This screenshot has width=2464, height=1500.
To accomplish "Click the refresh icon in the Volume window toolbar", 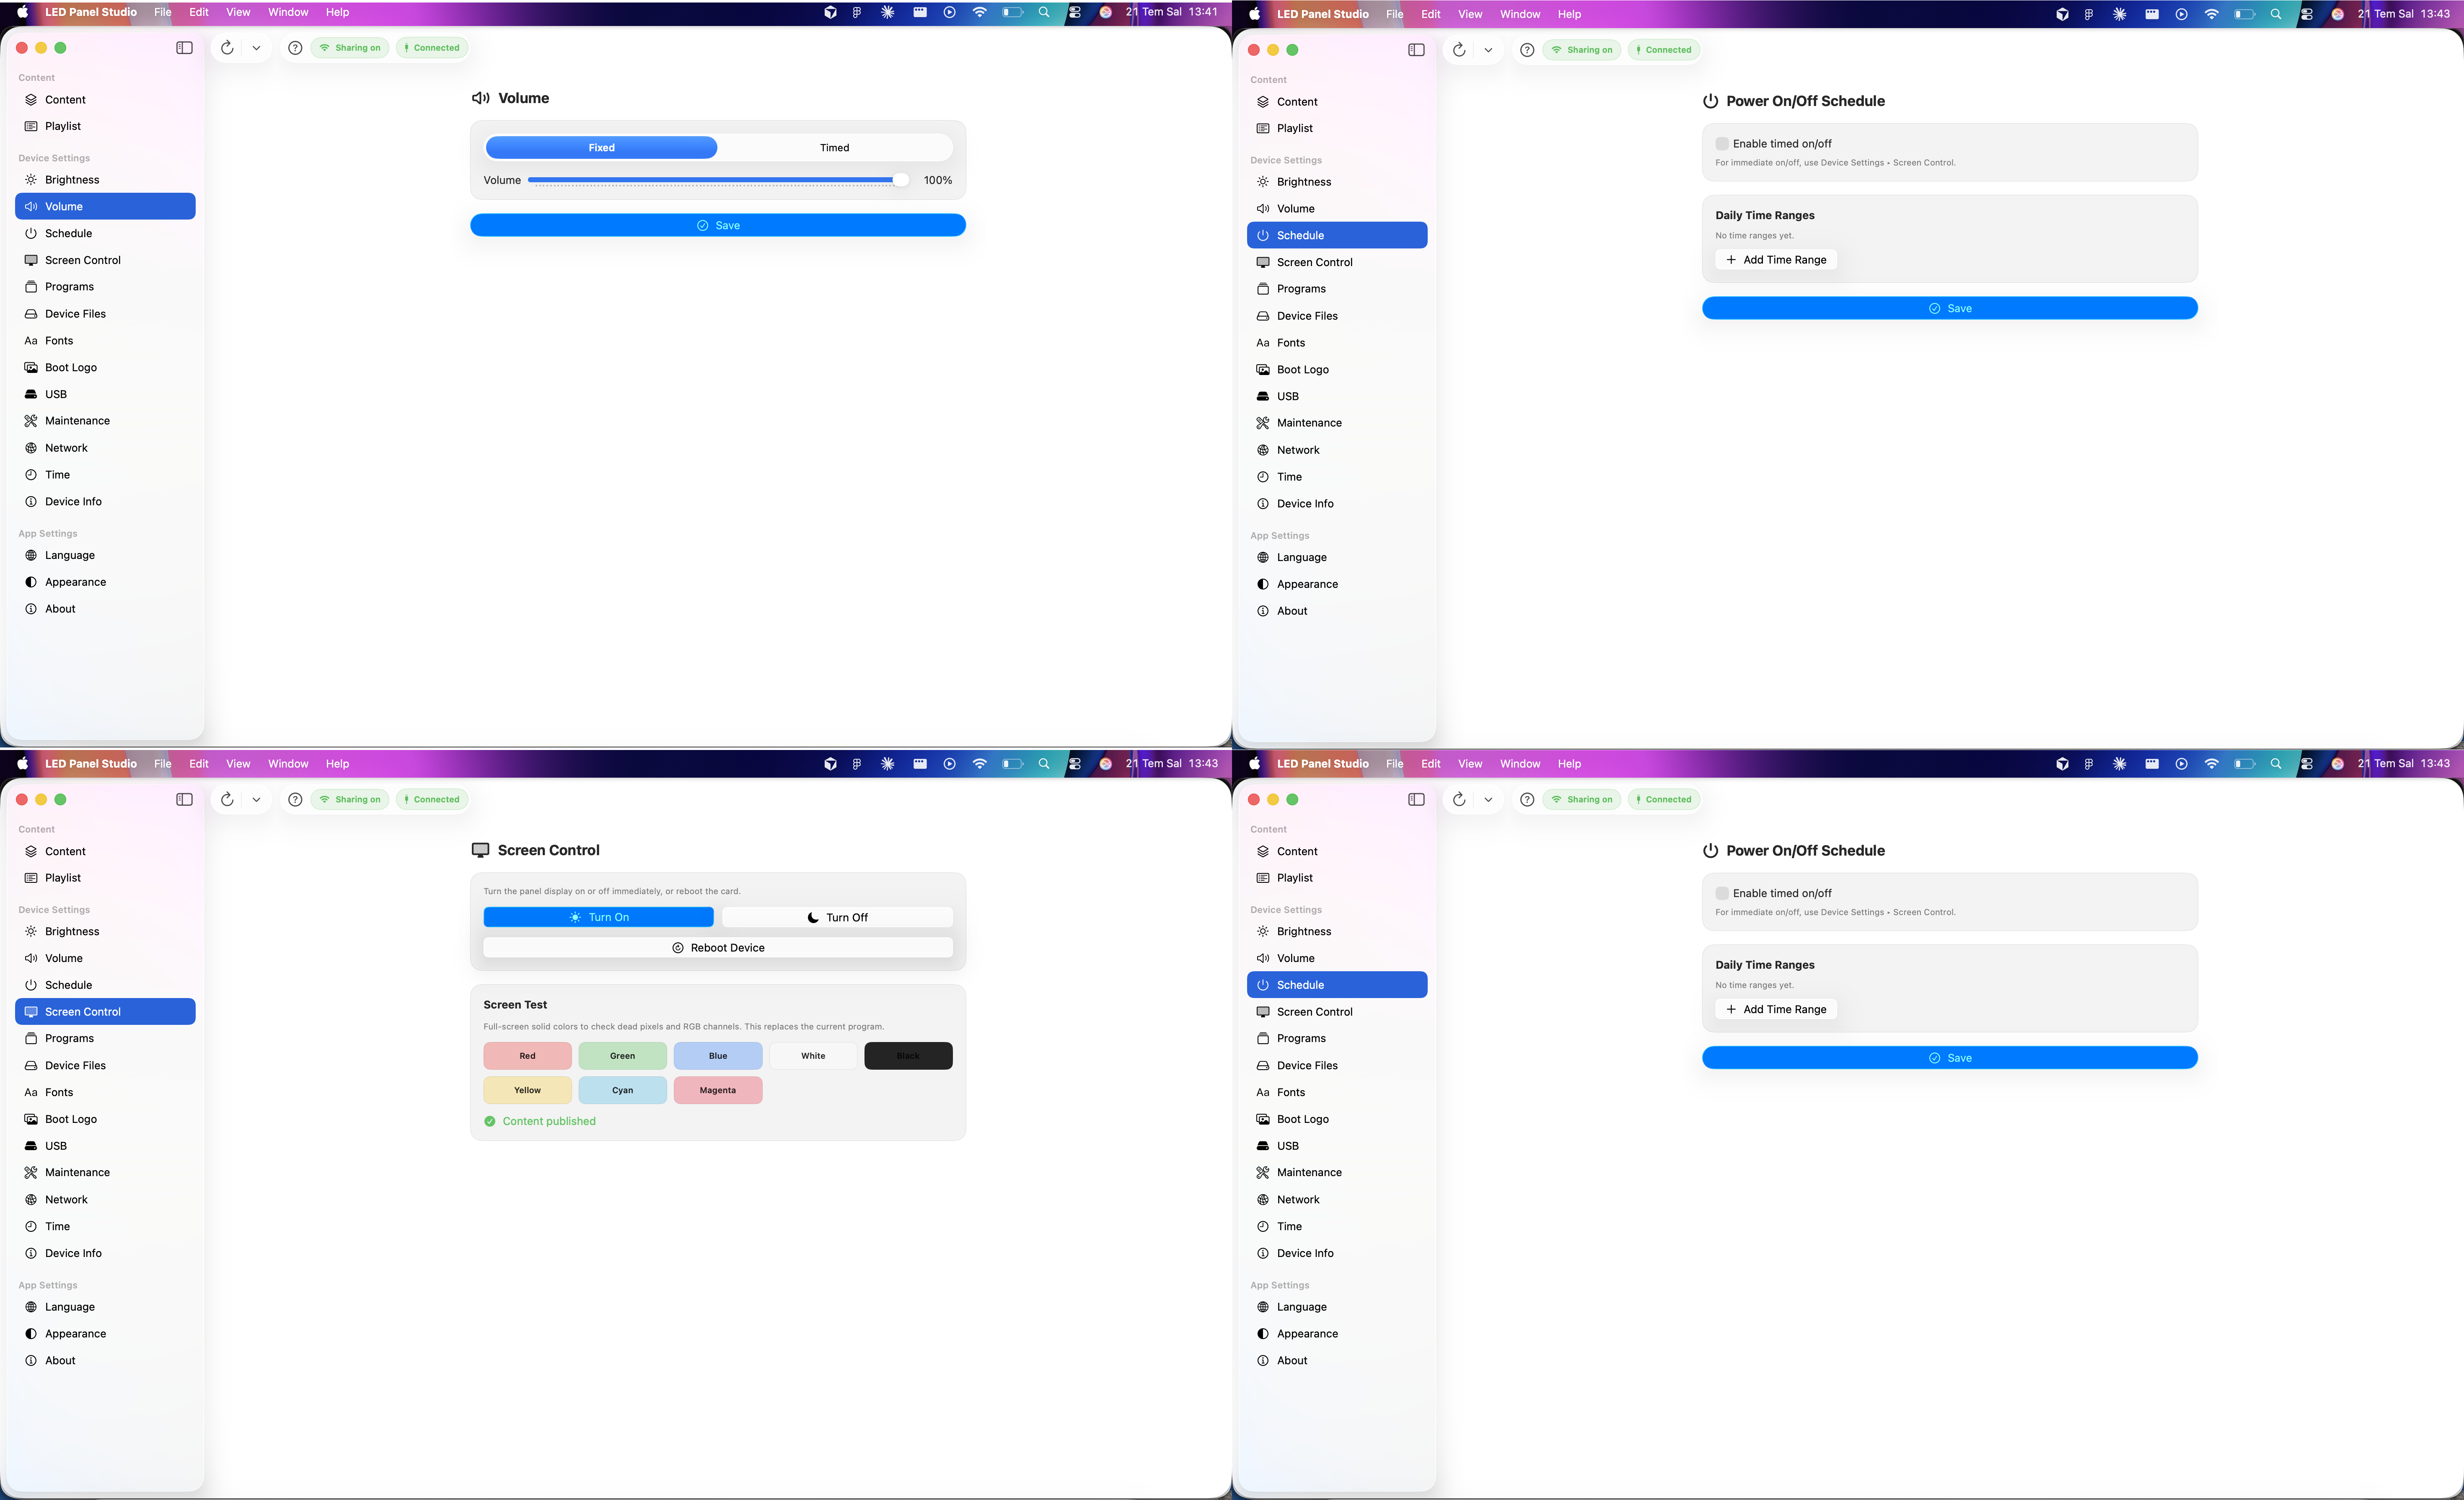I will point(227,48).
